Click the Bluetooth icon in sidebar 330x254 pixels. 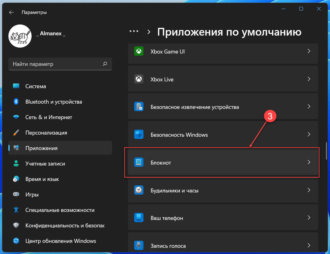pyautogui.click(x=16, y=101)
